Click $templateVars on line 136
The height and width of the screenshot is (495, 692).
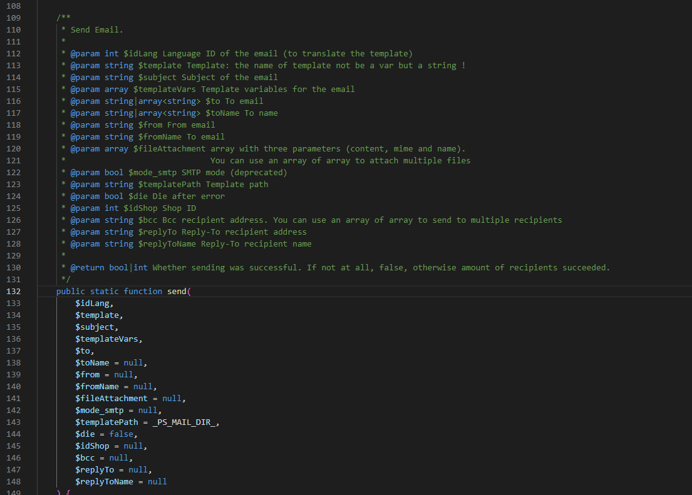click(107, 339)
